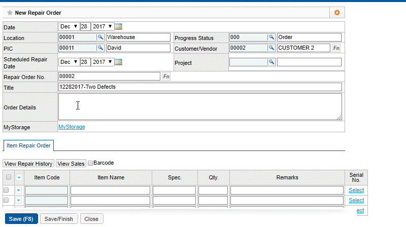Click Item Name field in first row
This screenshot has width=406, height=227.
point(110,191)
